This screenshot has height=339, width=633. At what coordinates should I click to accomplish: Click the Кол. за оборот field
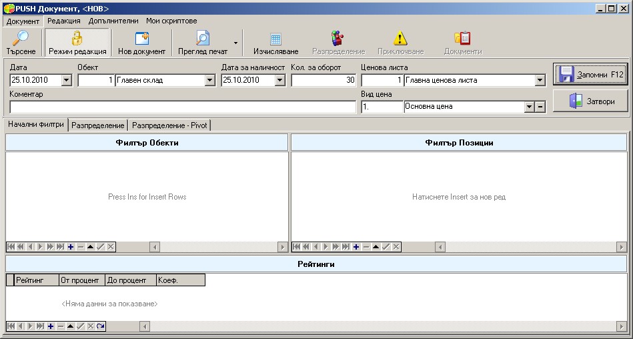click(x=324, y=80)
